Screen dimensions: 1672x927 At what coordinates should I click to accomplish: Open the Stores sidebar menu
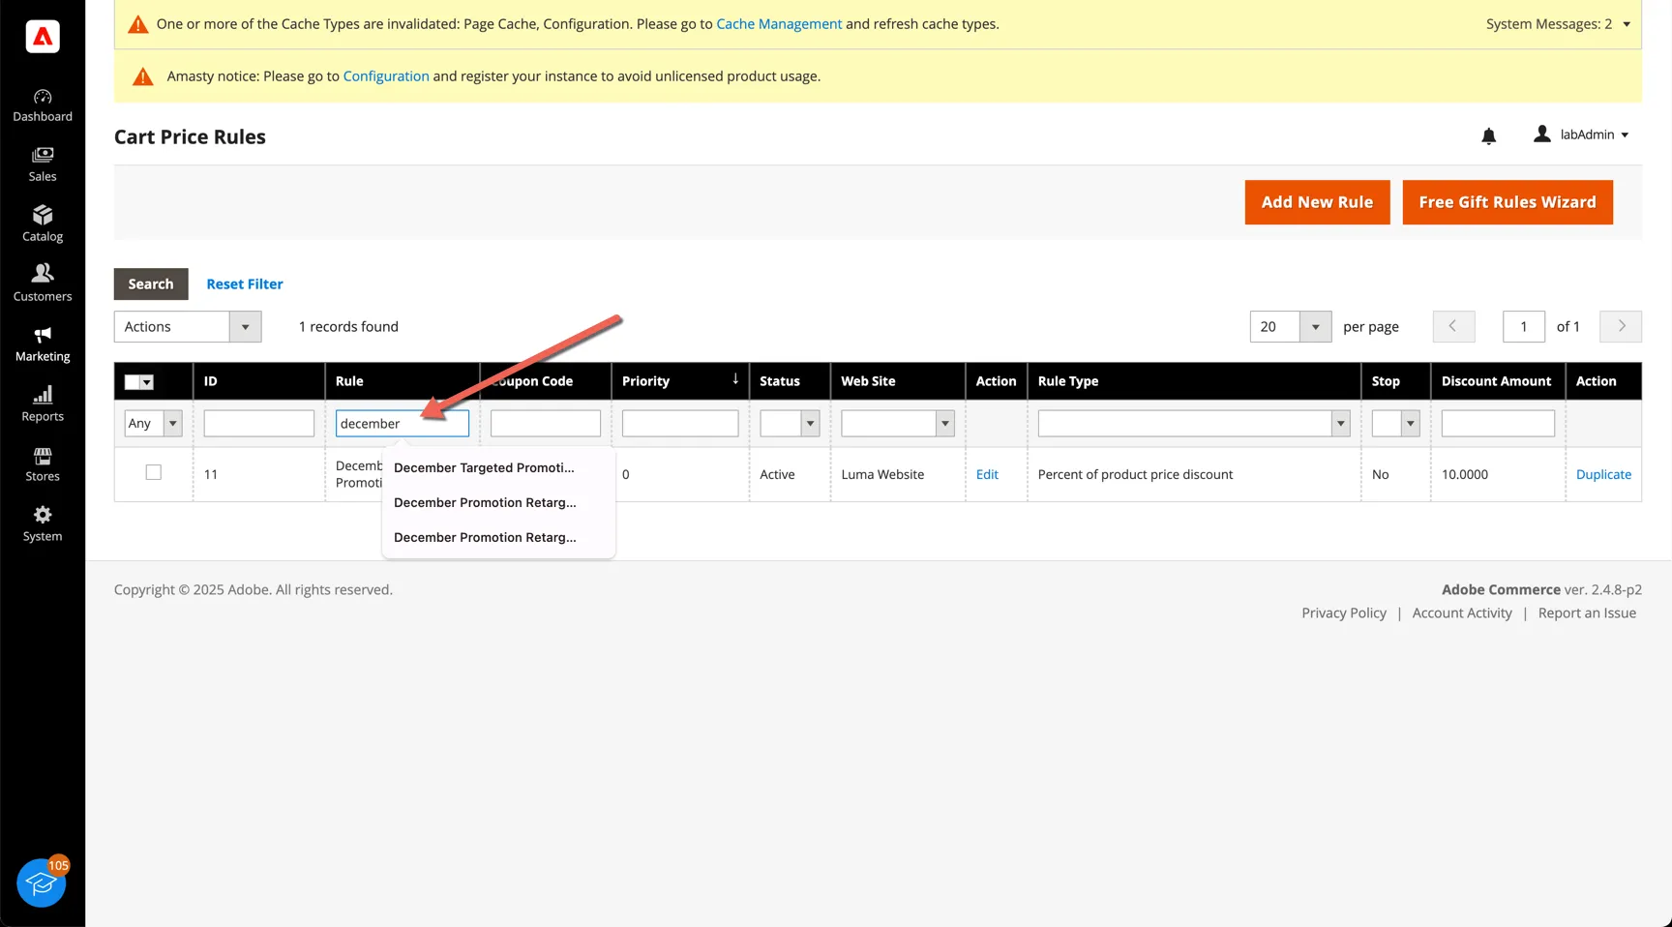coord(43,465)
